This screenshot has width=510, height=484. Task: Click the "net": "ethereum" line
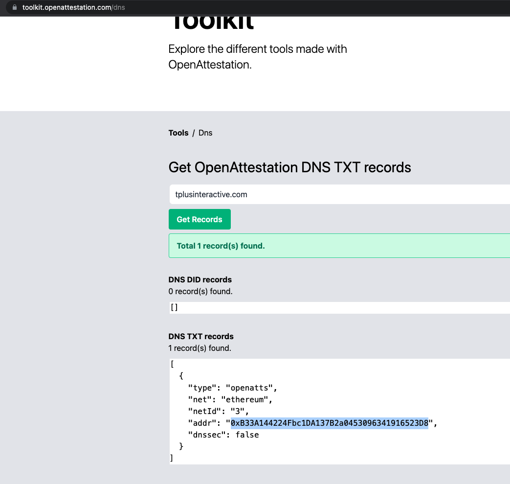[x=230, y=399]
